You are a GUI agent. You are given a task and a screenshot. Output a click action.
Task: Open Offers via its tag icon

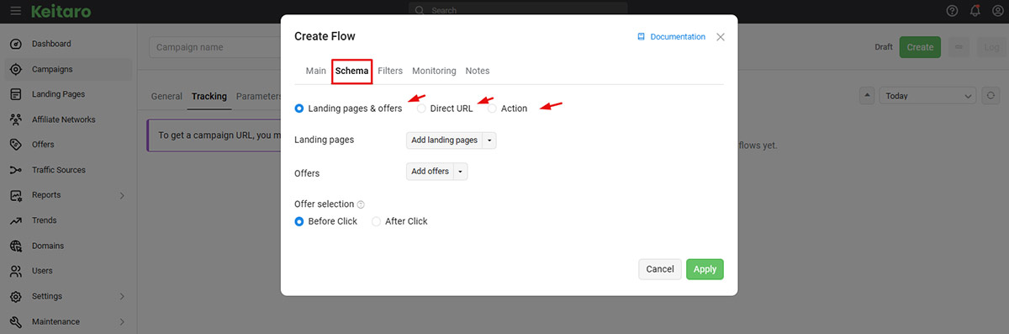click(x=15, y=145)
